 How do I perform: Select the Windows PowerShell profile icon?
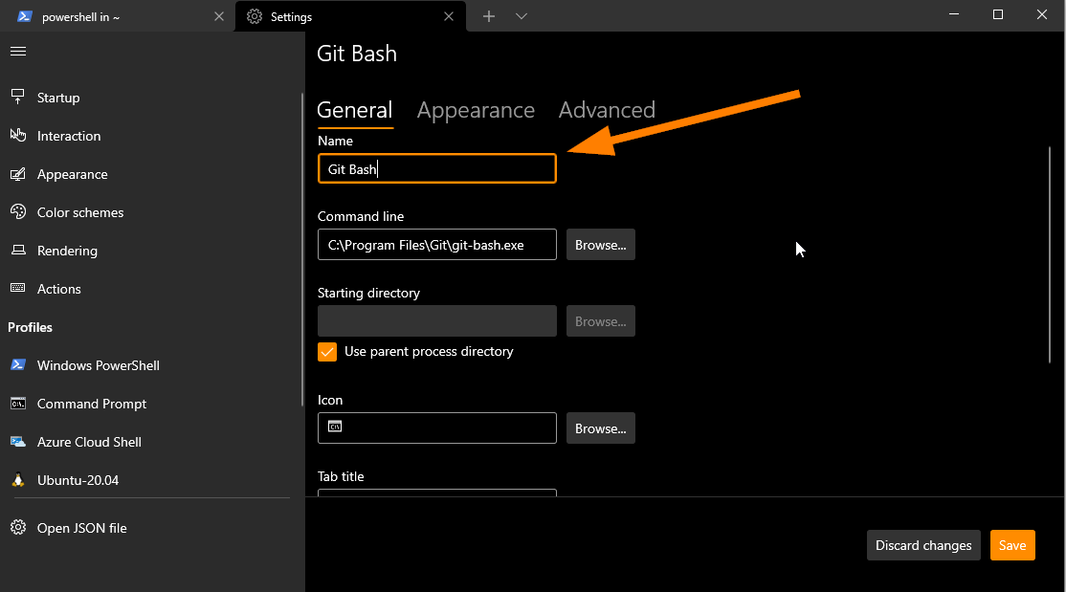pyautogui.click(x=18, y=365)
